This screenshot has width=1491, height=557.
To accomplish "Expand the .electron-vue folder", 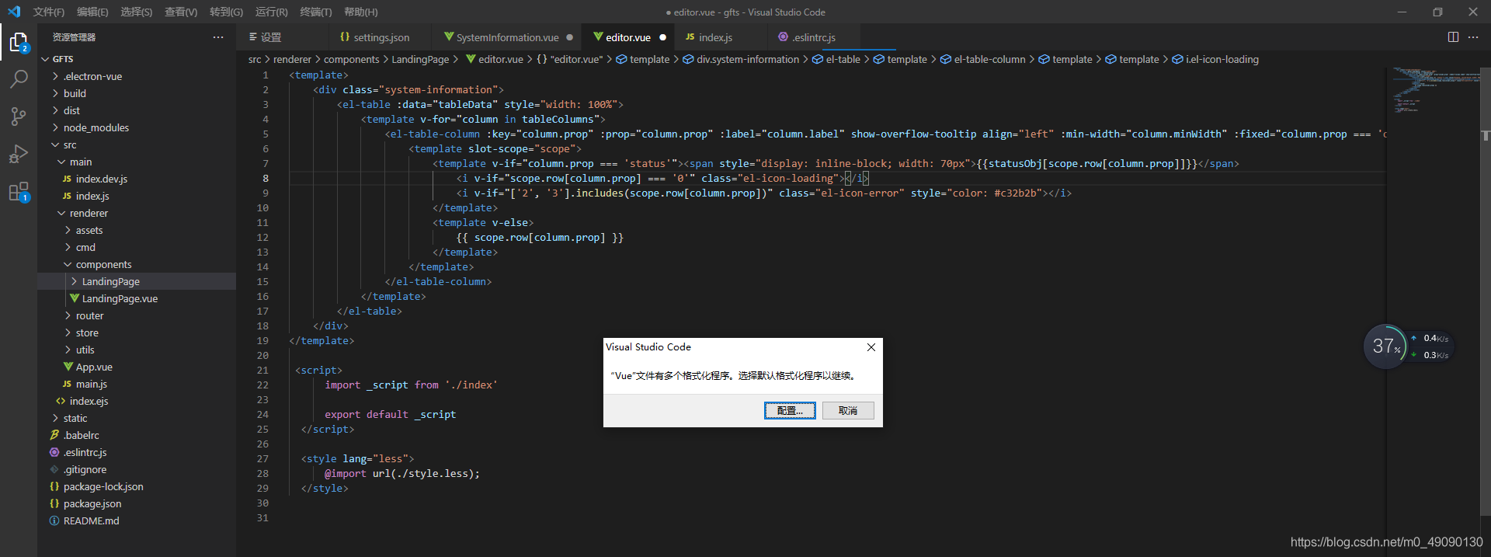I will pyautogui.click(x=137, y=76).
